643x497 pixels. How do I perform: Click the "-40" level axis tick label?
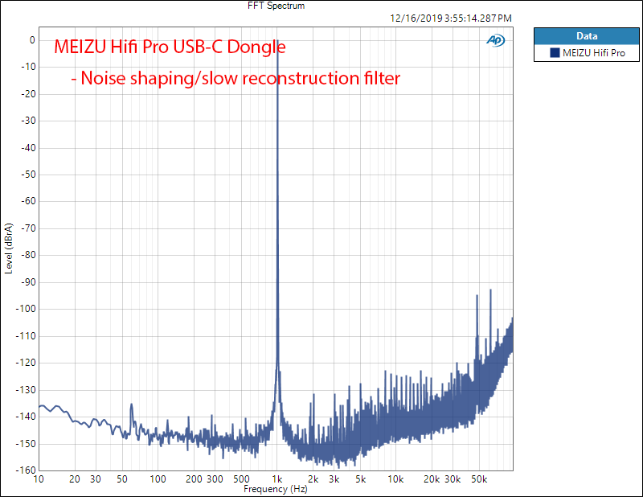28,148
